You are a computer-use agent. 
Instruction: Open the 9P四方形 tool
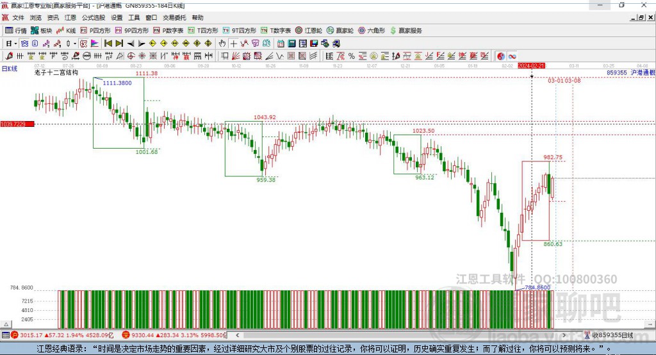(x=132, y=31)
